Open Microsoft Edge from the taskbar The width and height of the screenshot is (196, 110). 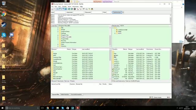(x=53, y=108)
